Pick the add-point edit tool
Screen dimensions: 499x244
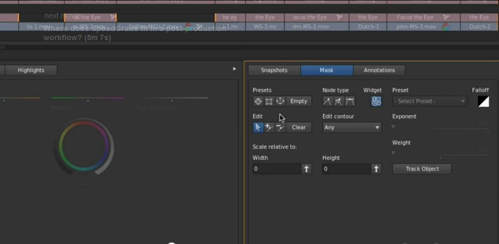coord(269,128)
